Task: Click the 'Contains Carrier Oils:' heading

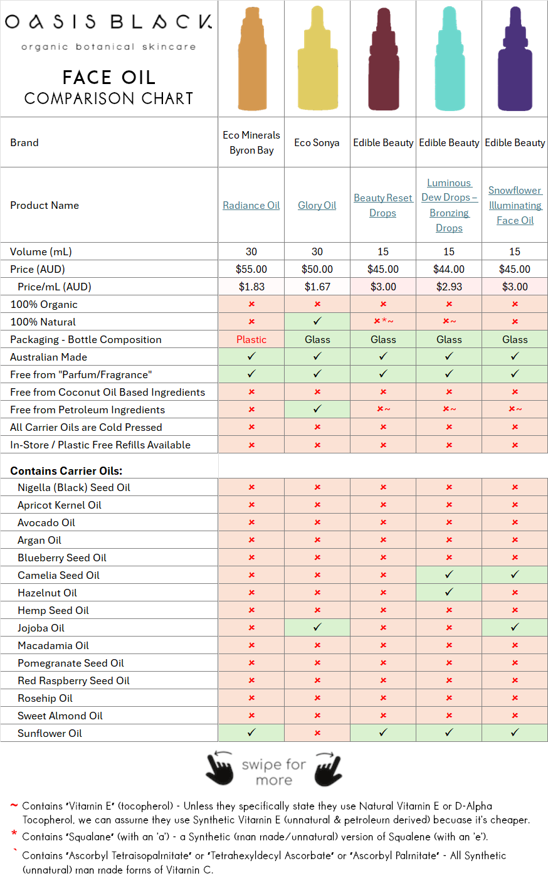Action: 66,471
